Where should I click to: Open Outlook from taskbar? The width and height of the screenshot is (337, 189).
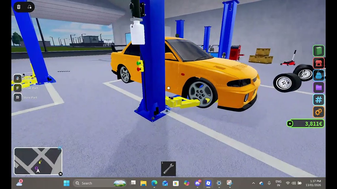(x=165, y=183)
